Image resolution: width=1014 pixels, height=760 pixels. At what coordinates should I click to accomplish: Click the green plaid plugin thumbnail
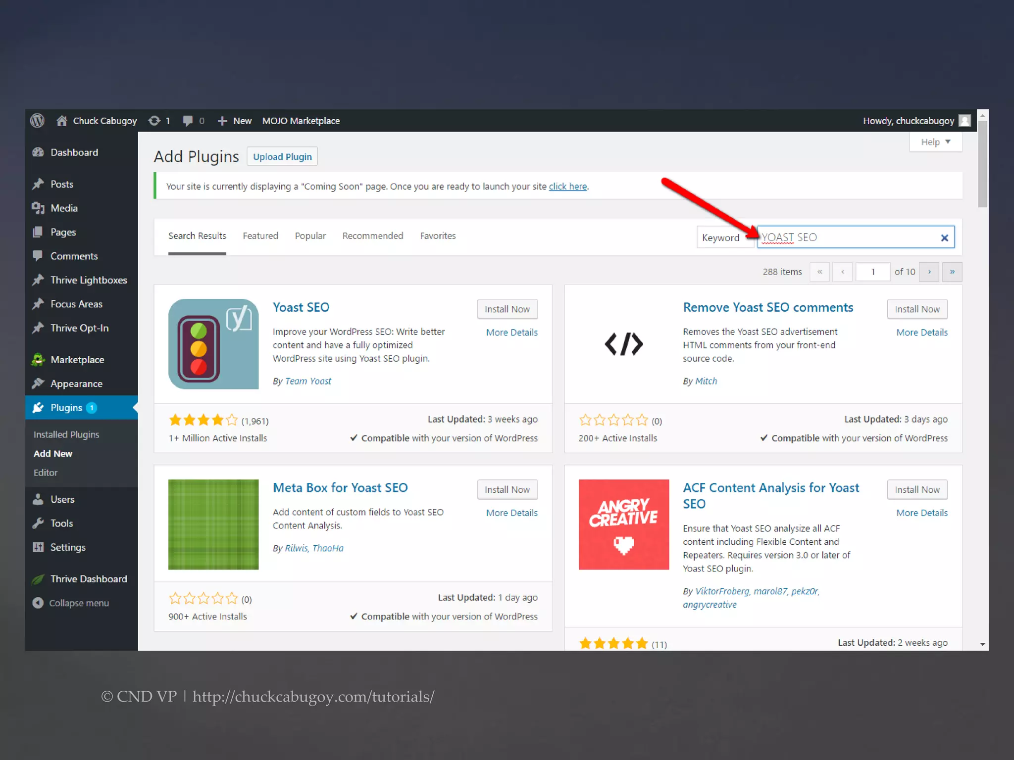pos(213,524)
